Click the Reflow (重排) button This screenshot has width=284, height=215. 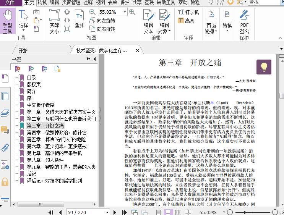pyautogui.click(x=80, y=19)
